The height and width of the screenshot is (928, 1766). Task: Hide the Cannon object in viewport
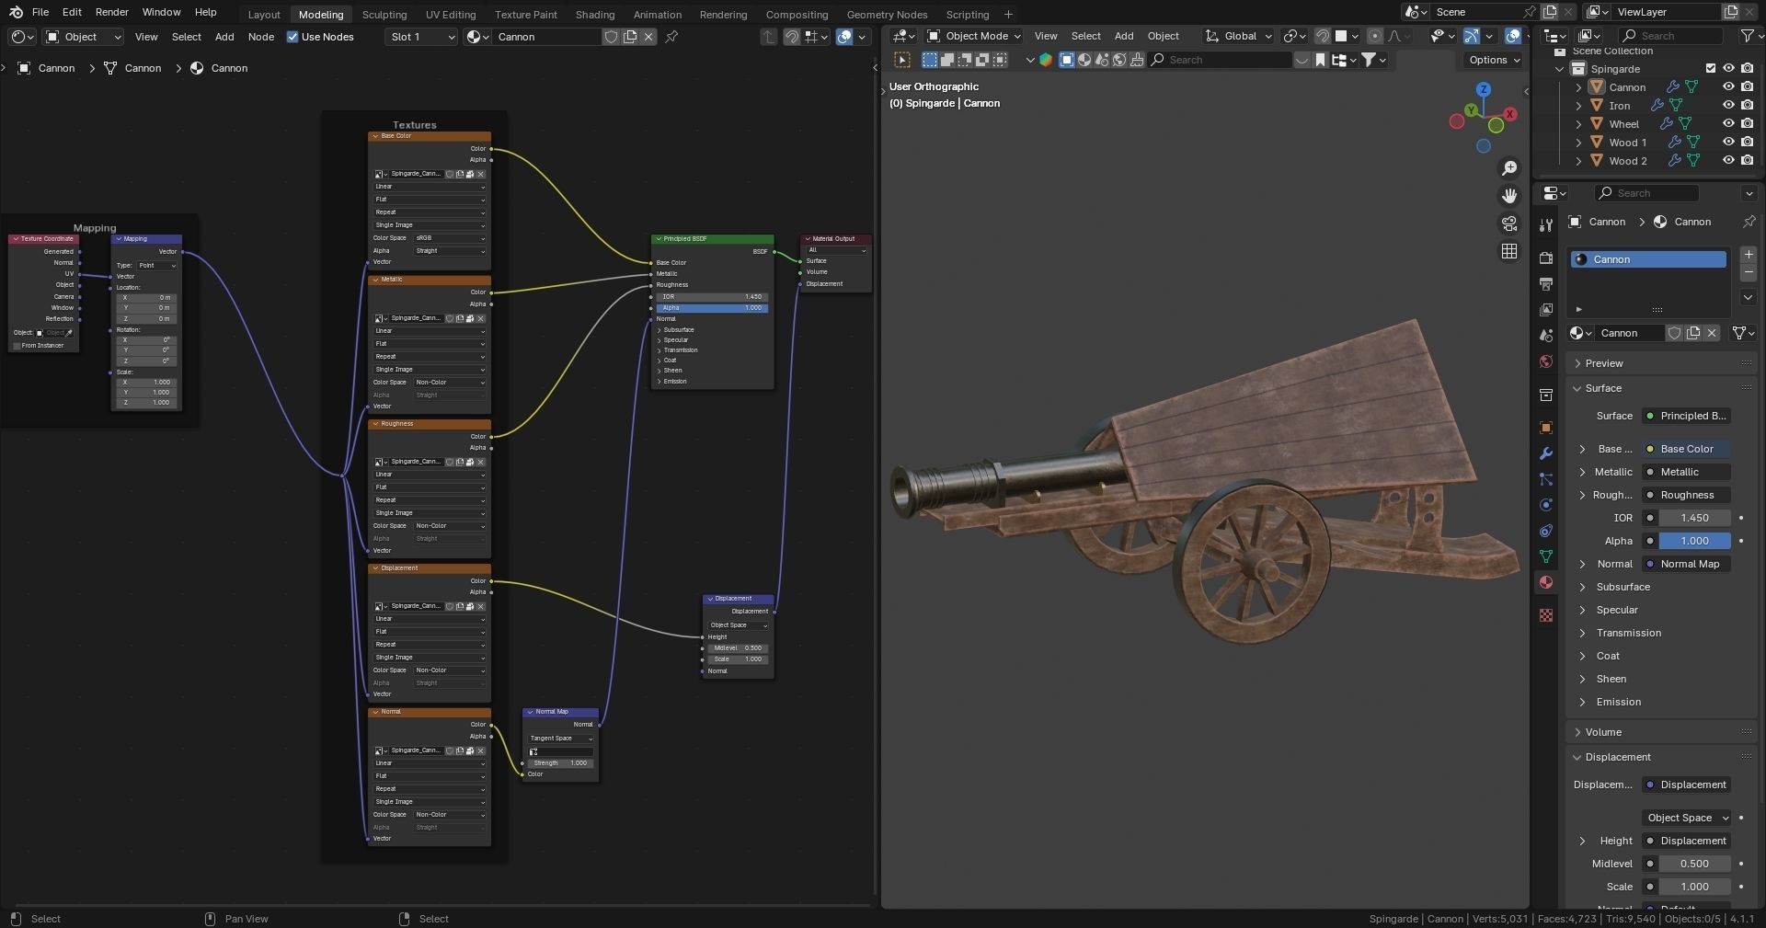(1728, 87)
